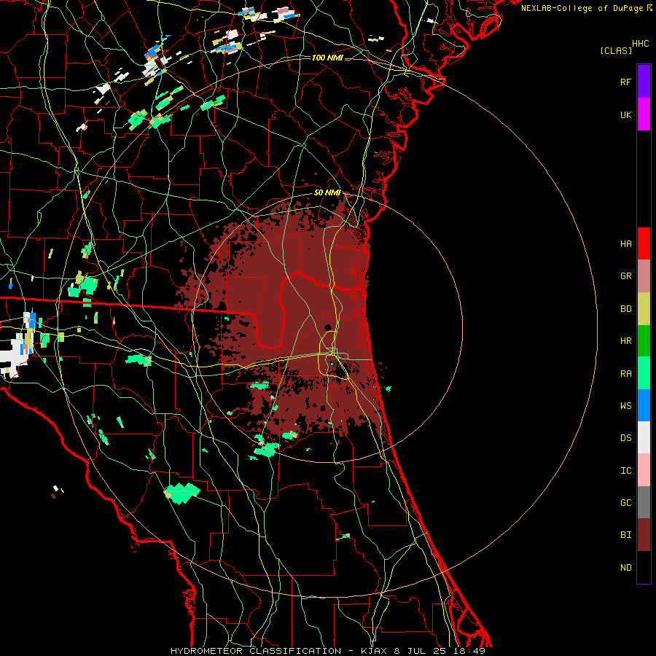Click the 'HHC' product code text
656x656 pixels.
[x=641, y=44]
